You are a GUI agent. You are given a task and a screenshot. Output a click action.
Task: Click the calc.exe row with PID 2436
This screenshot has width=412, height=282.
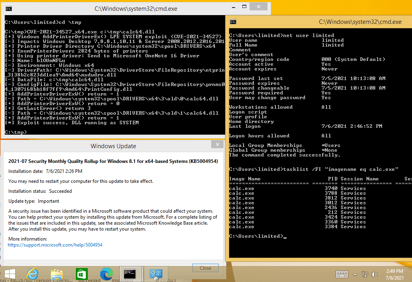[x=297, y=208]
